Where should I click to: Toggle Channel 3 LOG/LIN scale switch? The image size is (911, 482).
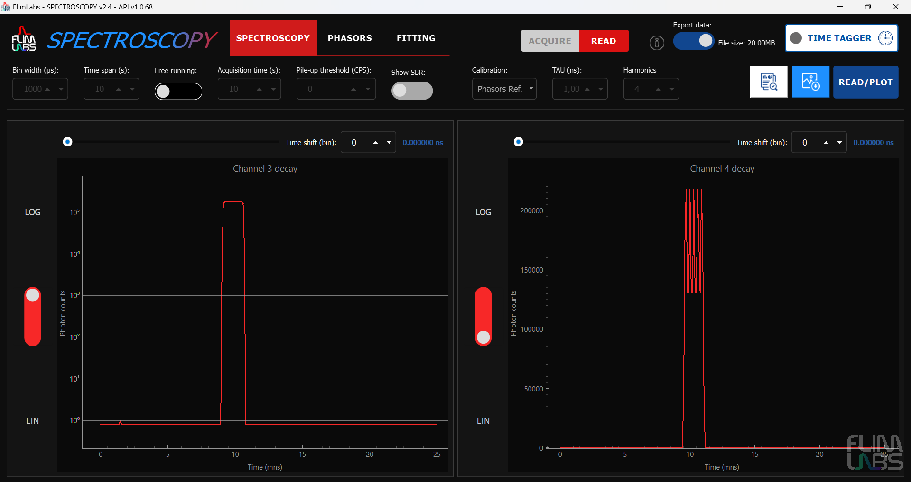[x=32, y=316]
